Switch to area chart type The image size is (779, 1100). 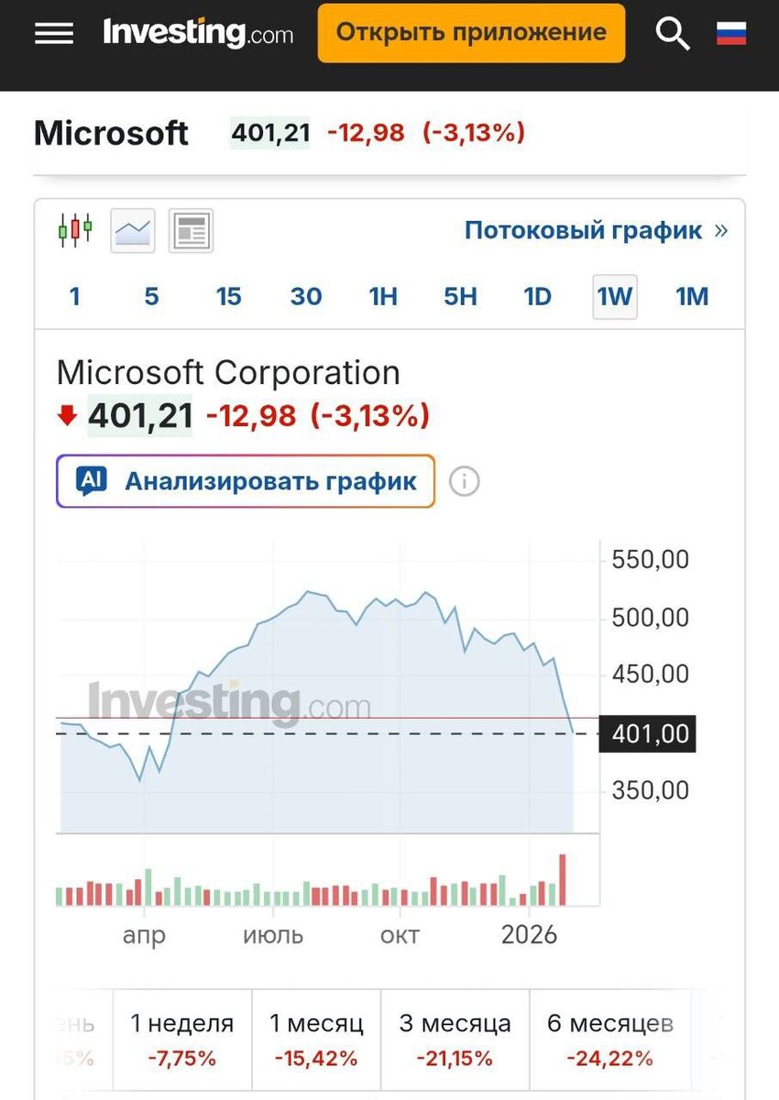pos(133,230)
